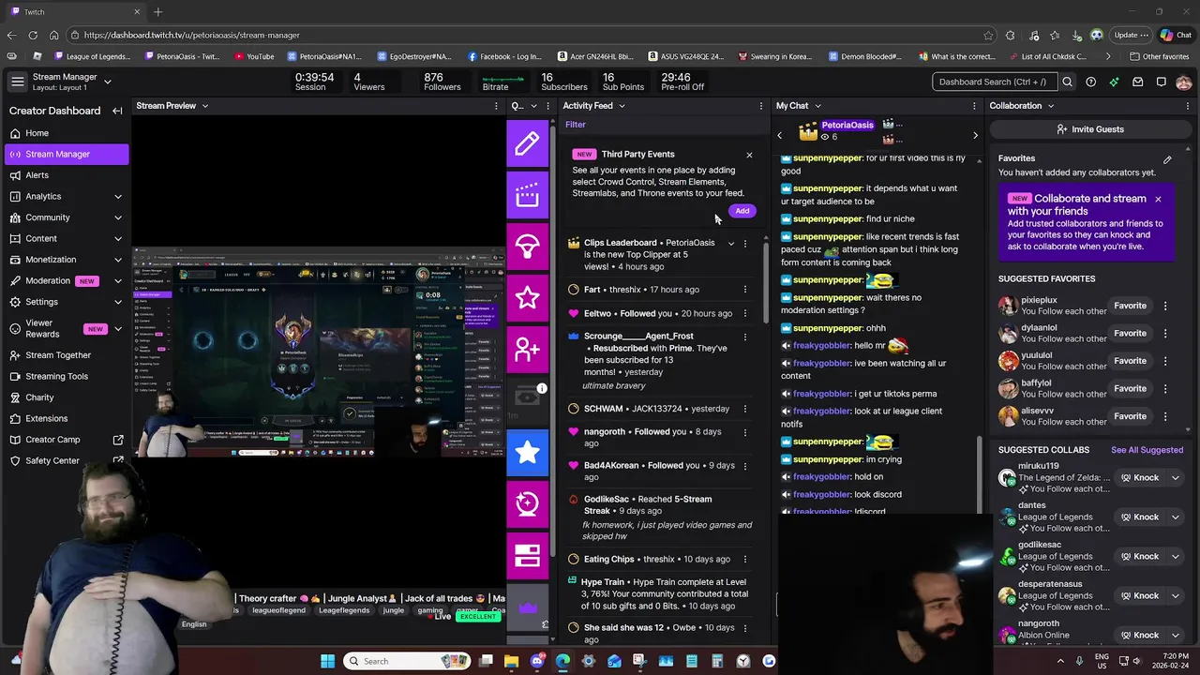The image size is (1200, 675).
Task: Open My Chat panel three-dot options
Action: [x=974, y=106]
